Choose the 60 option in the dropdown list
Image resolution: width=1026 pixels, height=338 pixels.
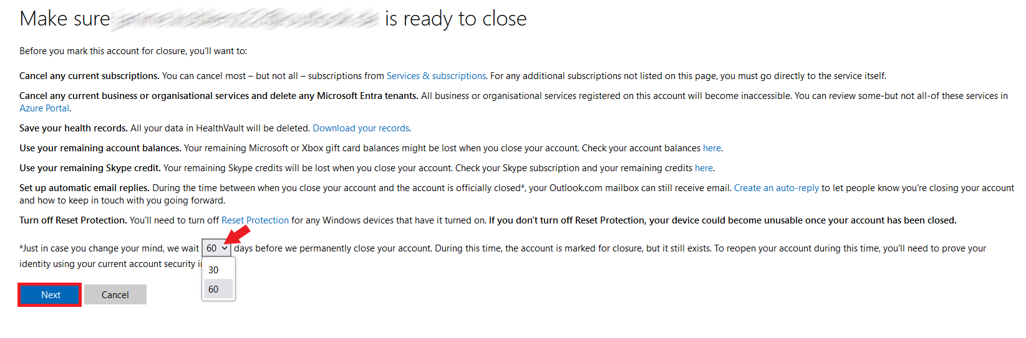pyautogui.click(x=214, y=289)
